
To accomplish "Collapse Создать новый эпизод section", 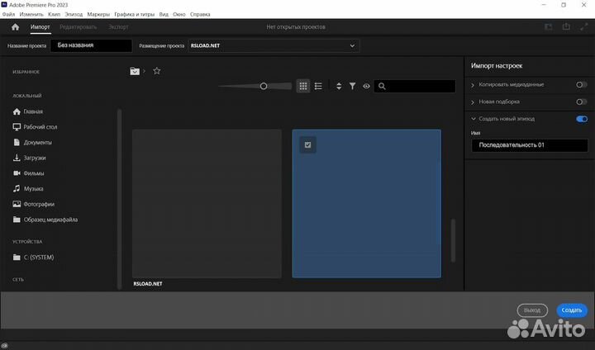I will [x=474, y=119].
